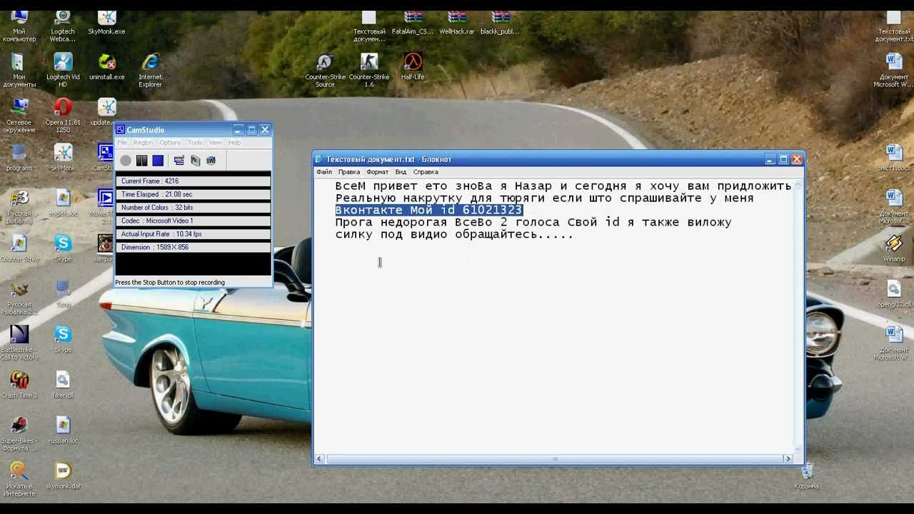The image size is (914, 514).
Task: Toggle CamStudio screen annotations icon
Action: [179, 161]
